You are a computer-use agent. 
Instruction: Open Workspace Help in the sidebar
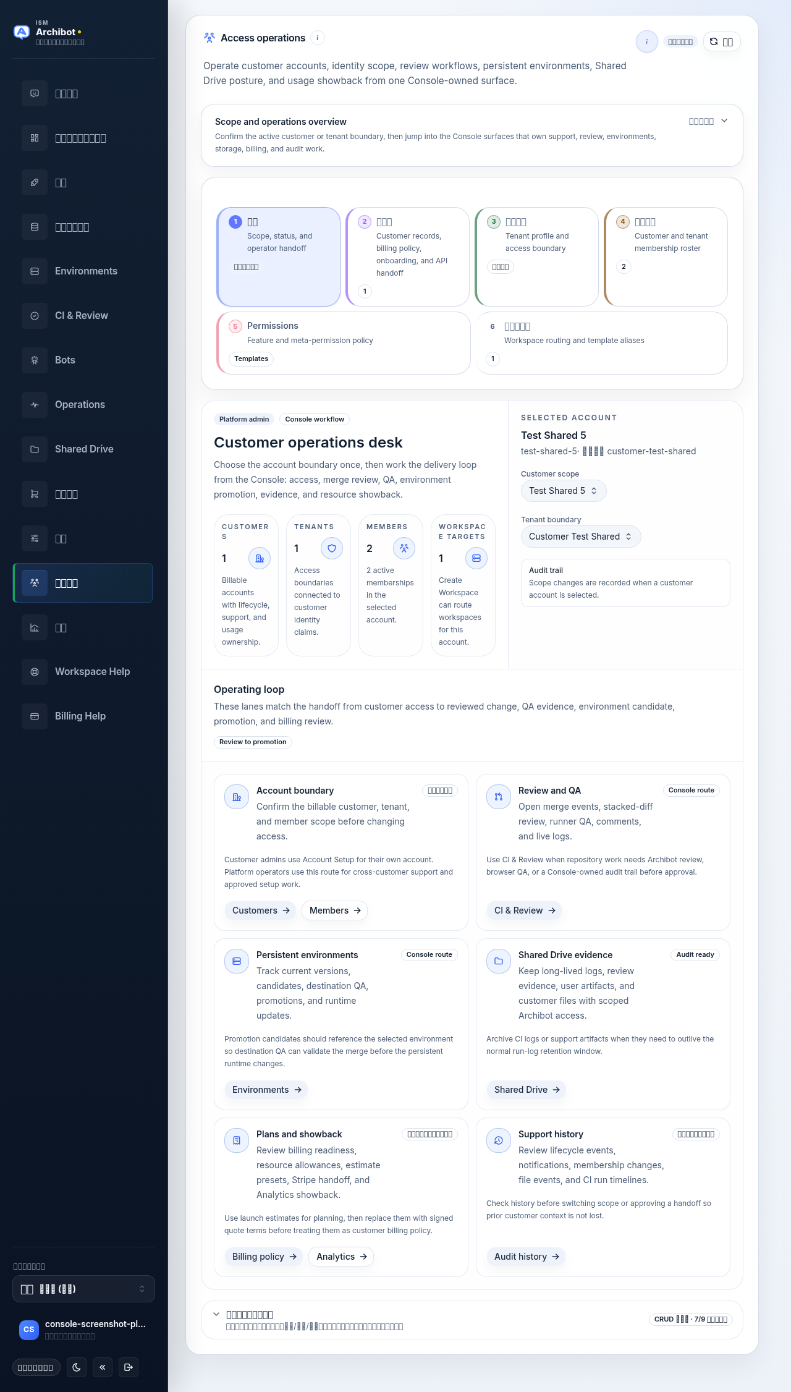click(83, 672)
